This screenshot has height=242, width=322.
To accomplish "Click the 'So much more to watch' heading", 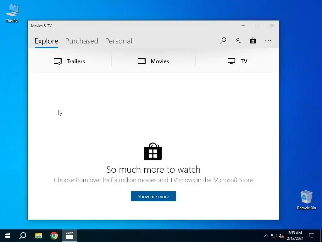I will 153,169.
